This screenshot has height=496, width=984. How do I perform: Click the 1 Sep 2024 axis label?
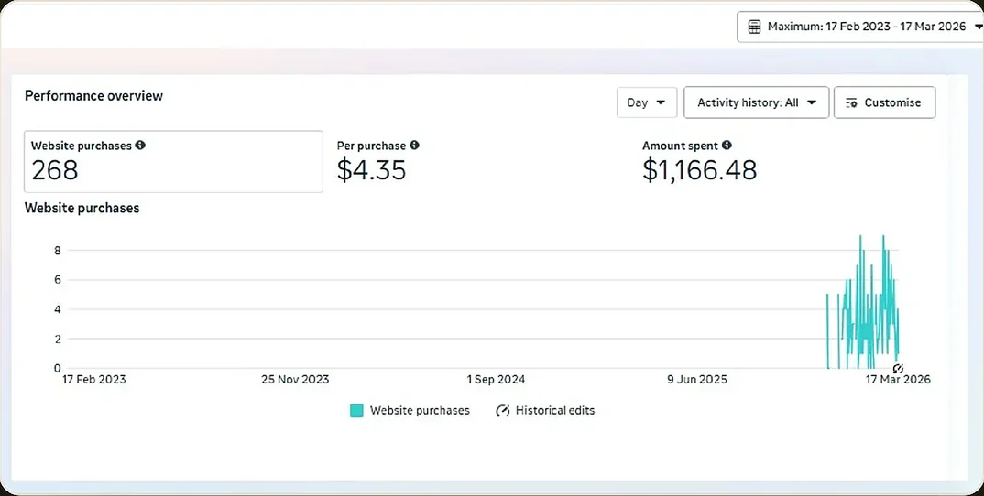click(x=496, y=380)
